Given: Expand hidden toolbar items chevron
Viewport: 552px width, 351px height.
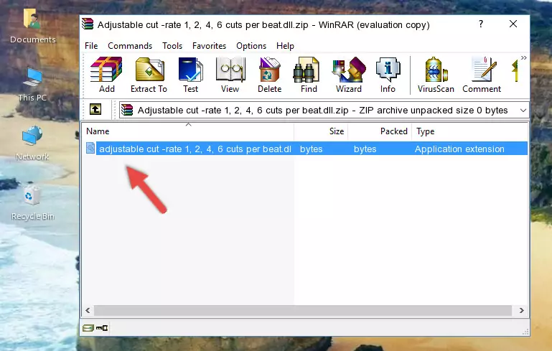Looking at the screenshot, I should (x=523, y=57).
